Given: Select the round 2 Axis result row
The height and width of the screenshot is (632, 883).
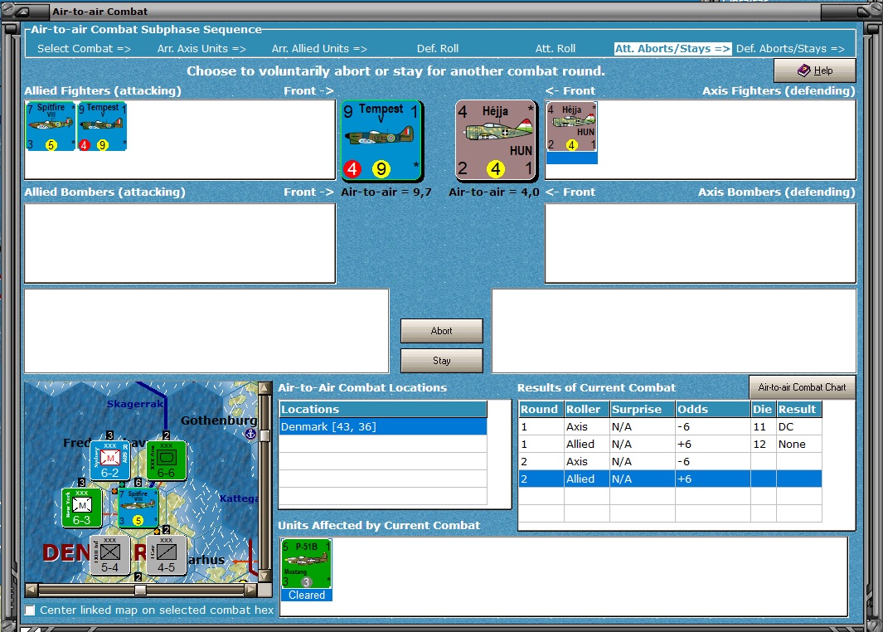Looking at the screenshot, I should coord(670,461).
